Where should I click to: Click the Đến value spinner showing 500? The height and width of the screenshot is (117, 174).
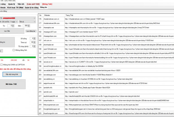click(26, 26)
